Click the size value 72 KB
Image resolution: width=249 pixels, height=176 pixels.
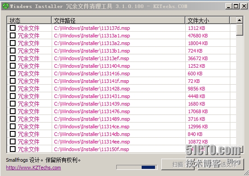tap(194, 81)
